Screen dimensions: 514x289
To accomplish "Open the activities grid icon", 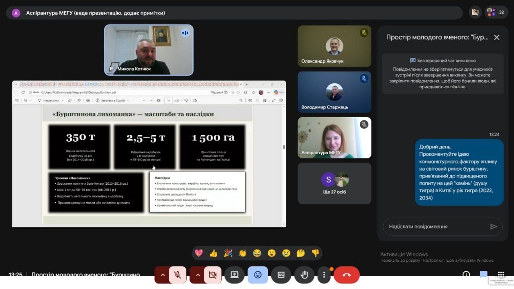I will (x=501, y=275).
